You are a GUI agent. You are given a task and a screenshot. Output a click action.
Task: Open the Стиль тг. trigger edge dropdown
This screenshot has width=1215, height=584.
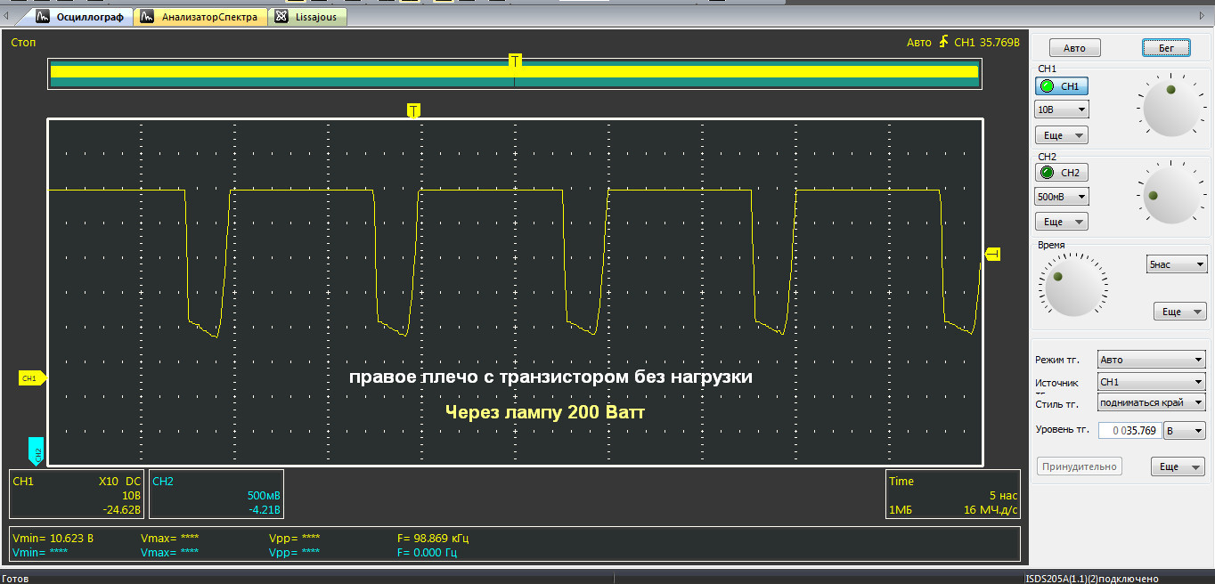pos(1151,402)
